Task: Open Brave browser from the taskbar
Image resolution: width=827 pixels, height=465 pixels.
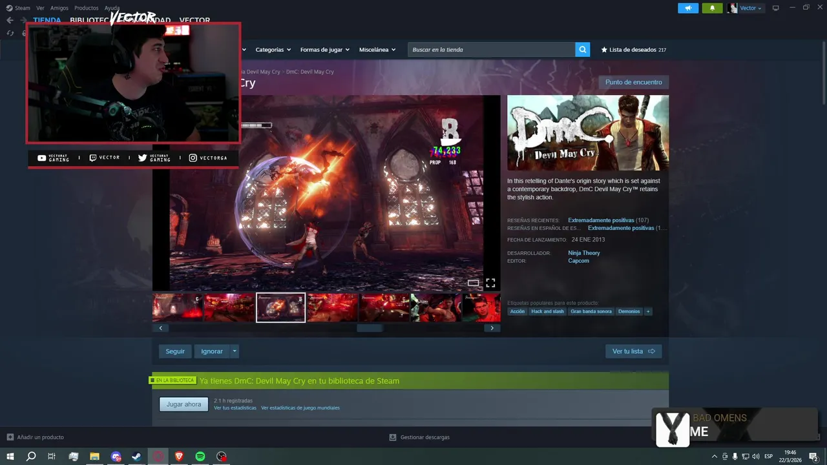Action: point(179,457)
